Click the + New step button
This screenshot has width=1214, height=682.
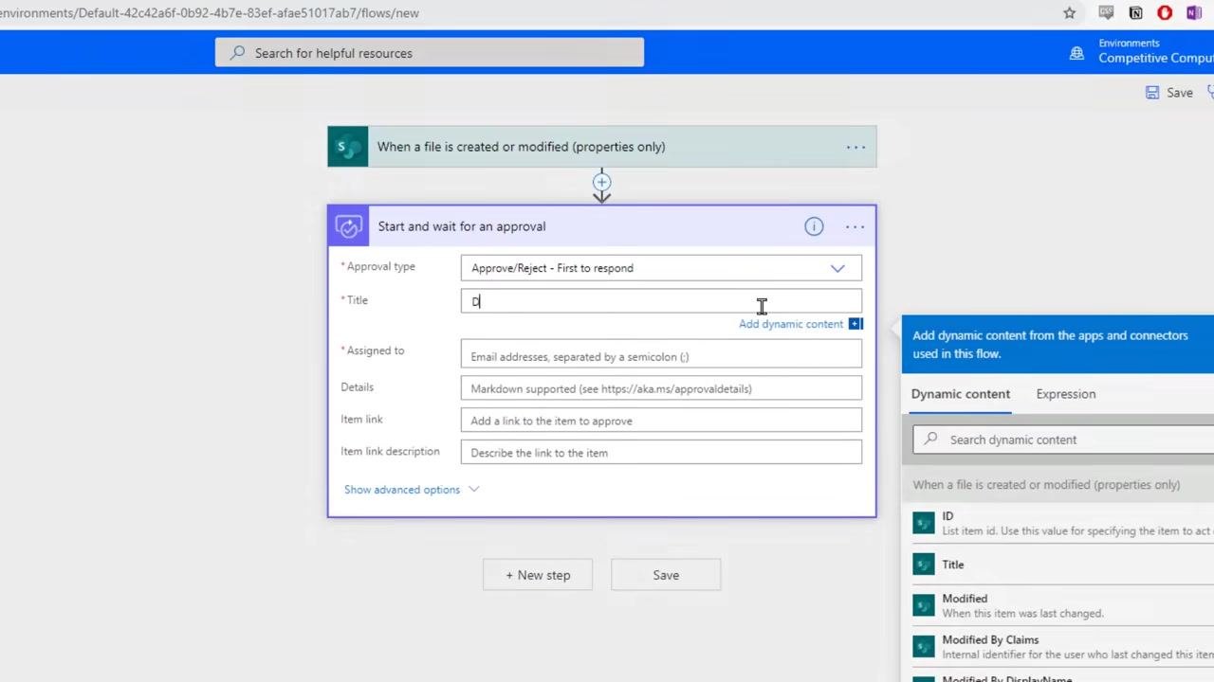click(x=538, y=575)
